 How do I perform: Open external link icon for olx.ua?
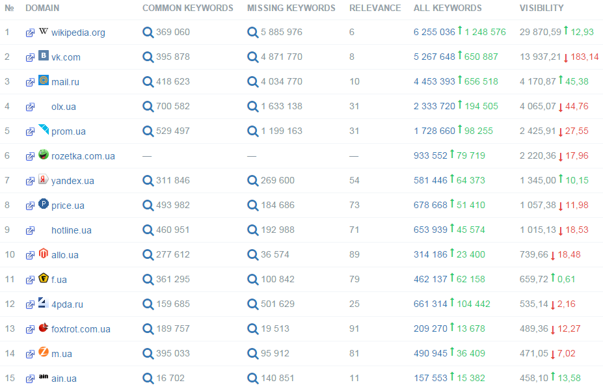pos(30,107)
